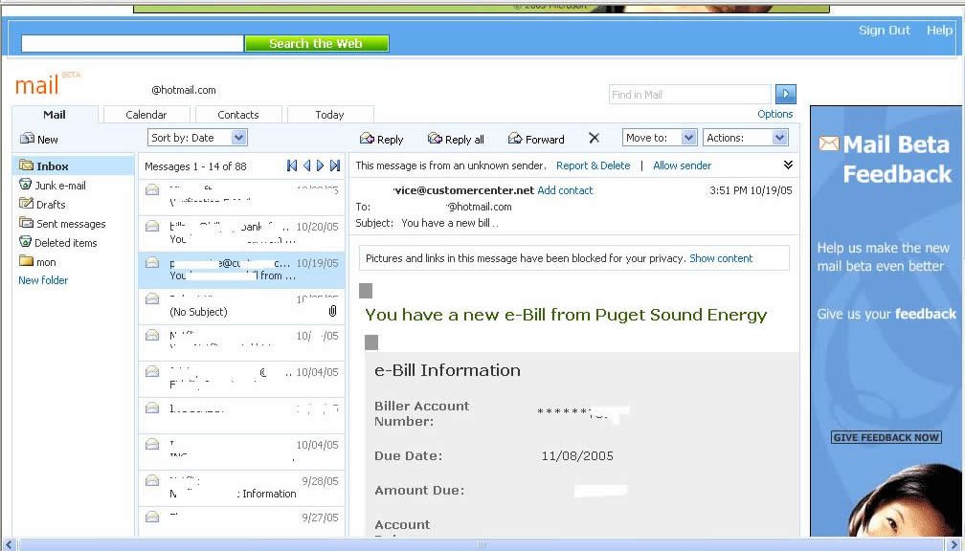
Task: Click the blocked image placeholder above e-Bill heading
Action: click(x=366, y=290)
